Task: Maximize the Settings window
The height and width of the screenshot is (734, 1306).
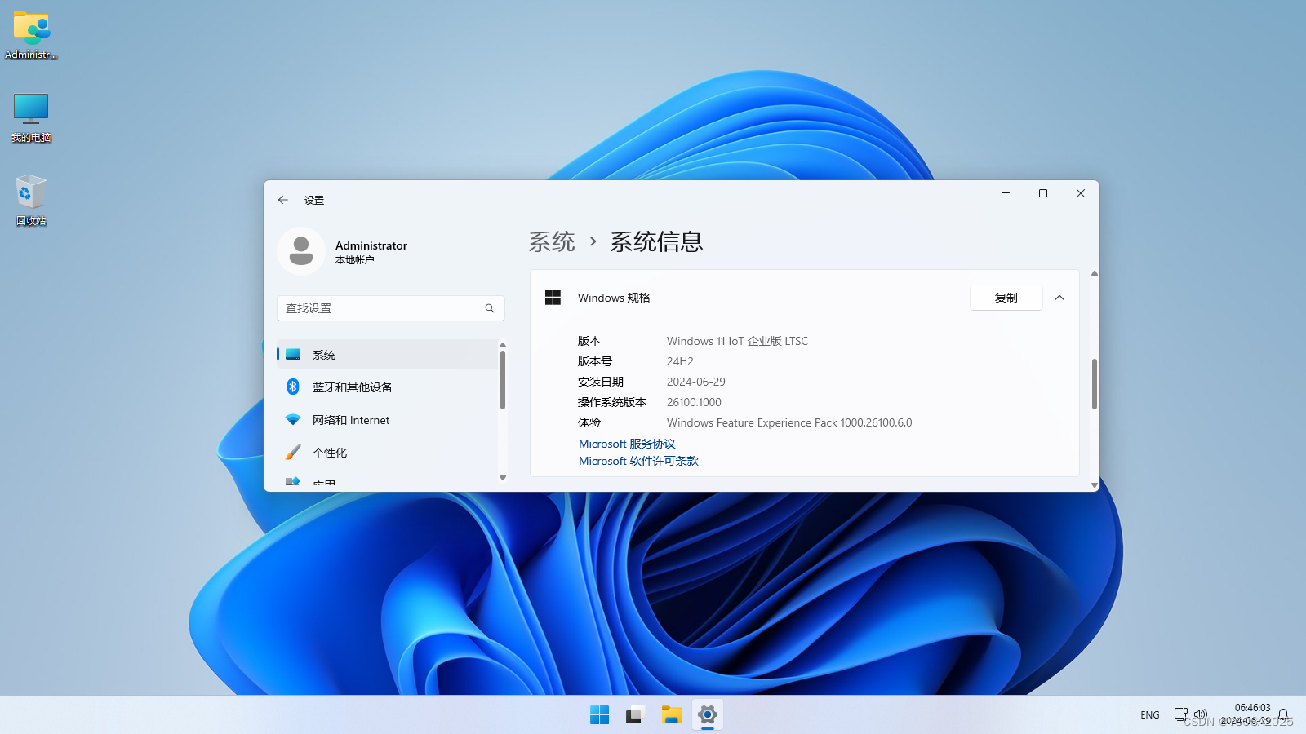Action: point(1043,193)
